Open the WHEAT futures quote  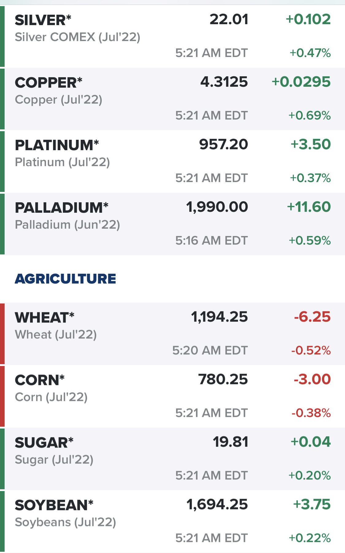172,334
